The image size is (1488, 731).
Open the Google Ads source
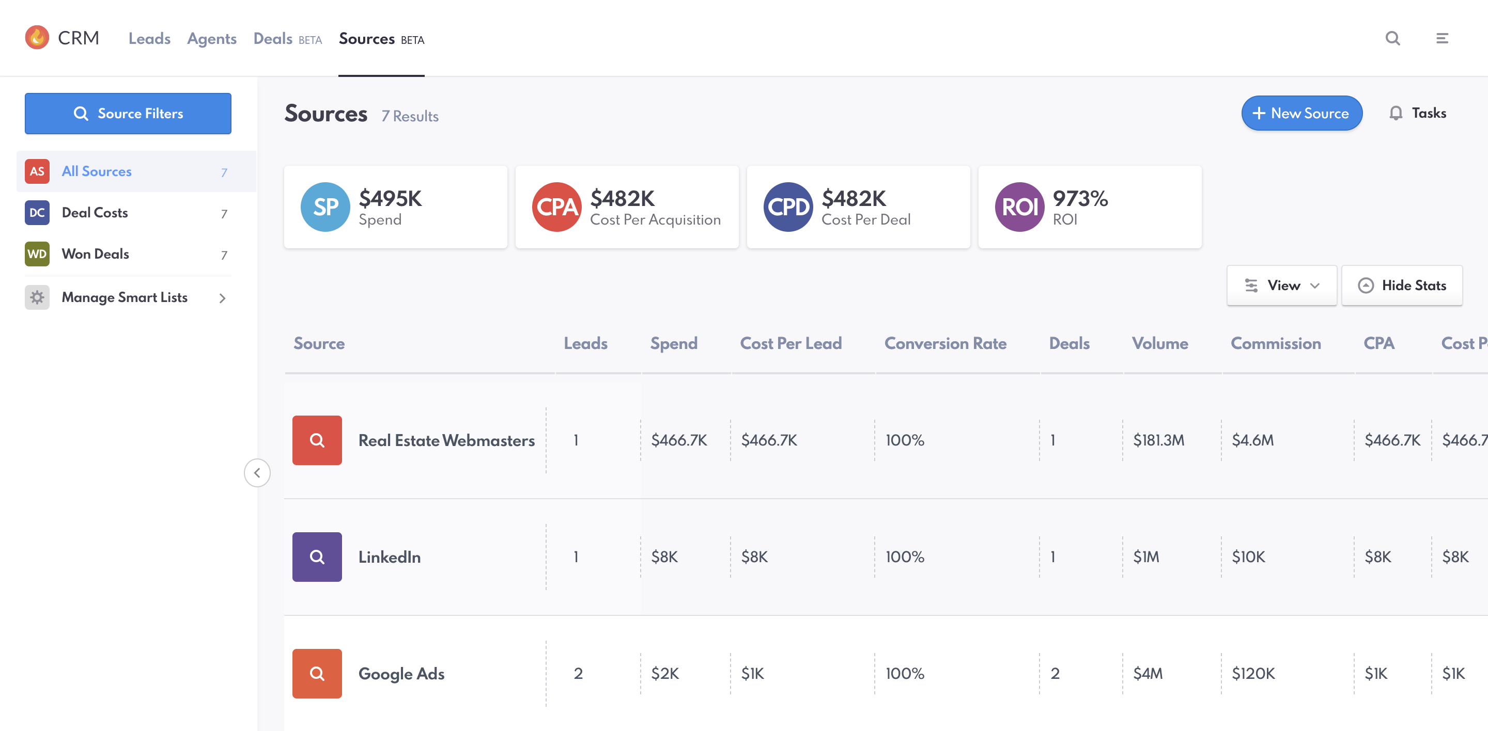[x=401, y=673]
